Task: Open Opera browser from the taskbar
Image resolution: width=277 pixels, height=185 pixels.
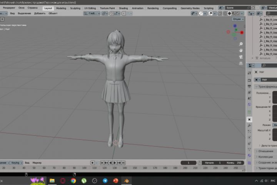Action: (63, 181)
